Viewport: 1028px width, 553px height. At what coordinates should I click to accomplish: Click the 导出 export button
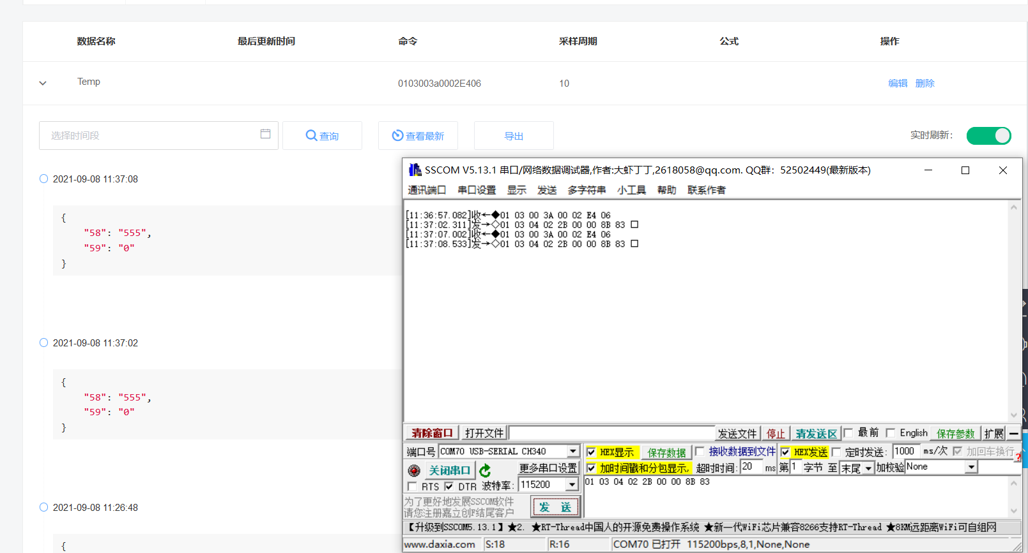514,135
